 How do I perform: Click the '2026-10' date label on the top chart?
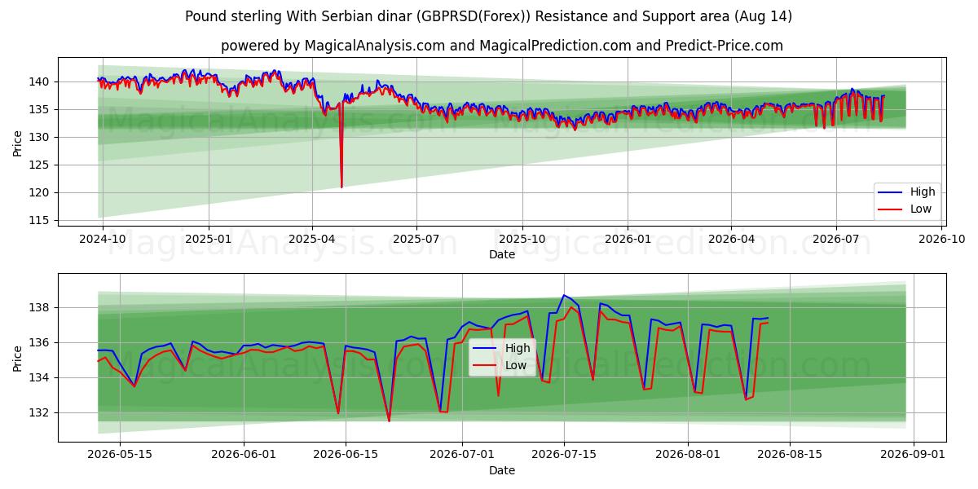(x=941, y=240)
